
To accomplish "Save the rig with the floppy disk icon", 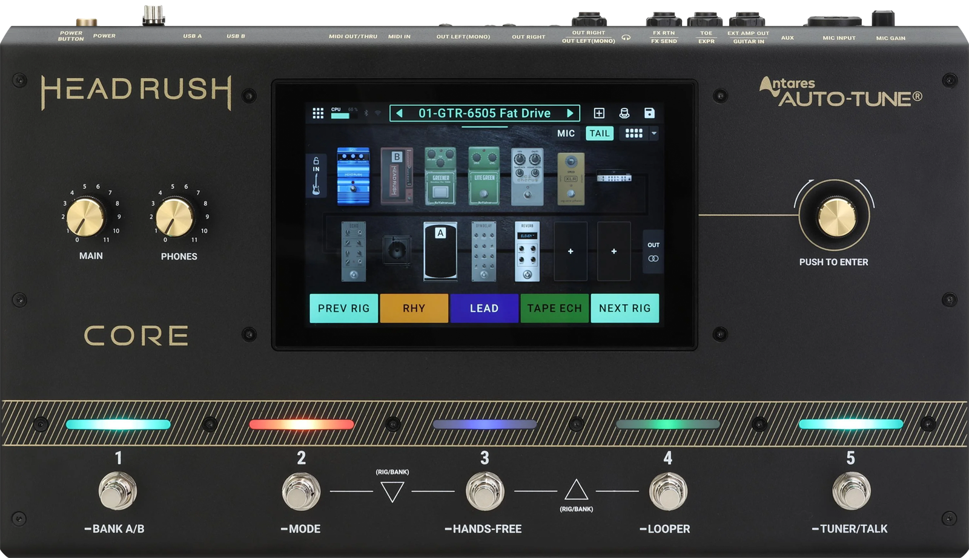I will [649, 113].
